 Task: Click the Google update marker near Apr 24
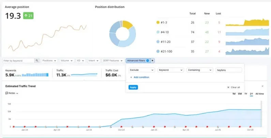pos(57,127)
